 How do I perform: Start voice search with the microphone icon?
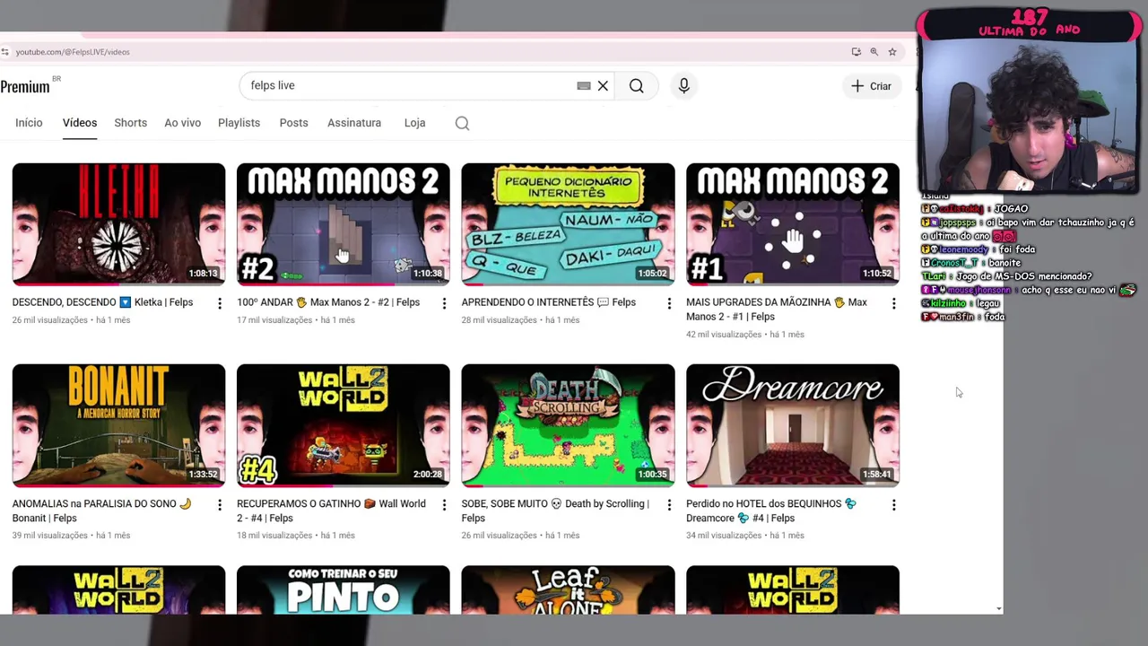[x=683, y=85]
